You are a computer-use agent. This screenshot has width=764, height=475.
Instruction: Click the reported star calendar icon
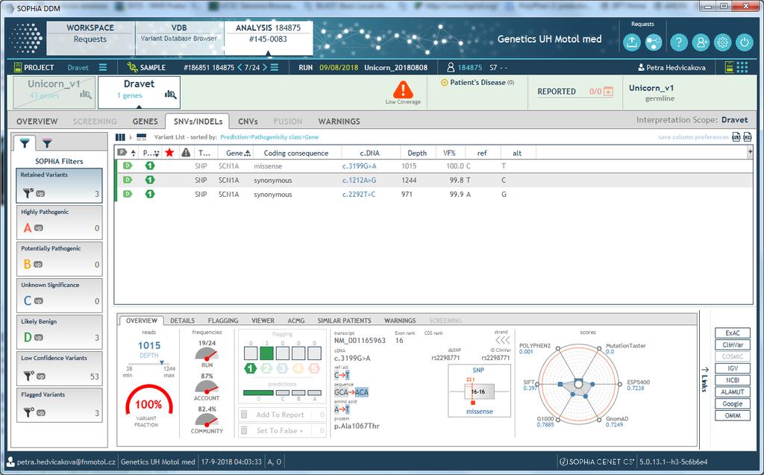pos(608,91)
